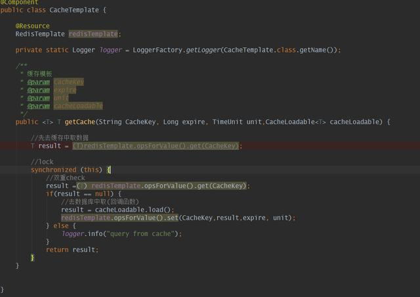Click the @Resource annotation
420x297 pixels.
click(32, 26)
